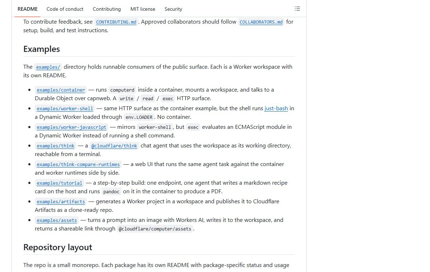Open the examples/worker-shell link
Image resolution: width=430 pixels, height=272 pixels.
click(x=65, y=108)
